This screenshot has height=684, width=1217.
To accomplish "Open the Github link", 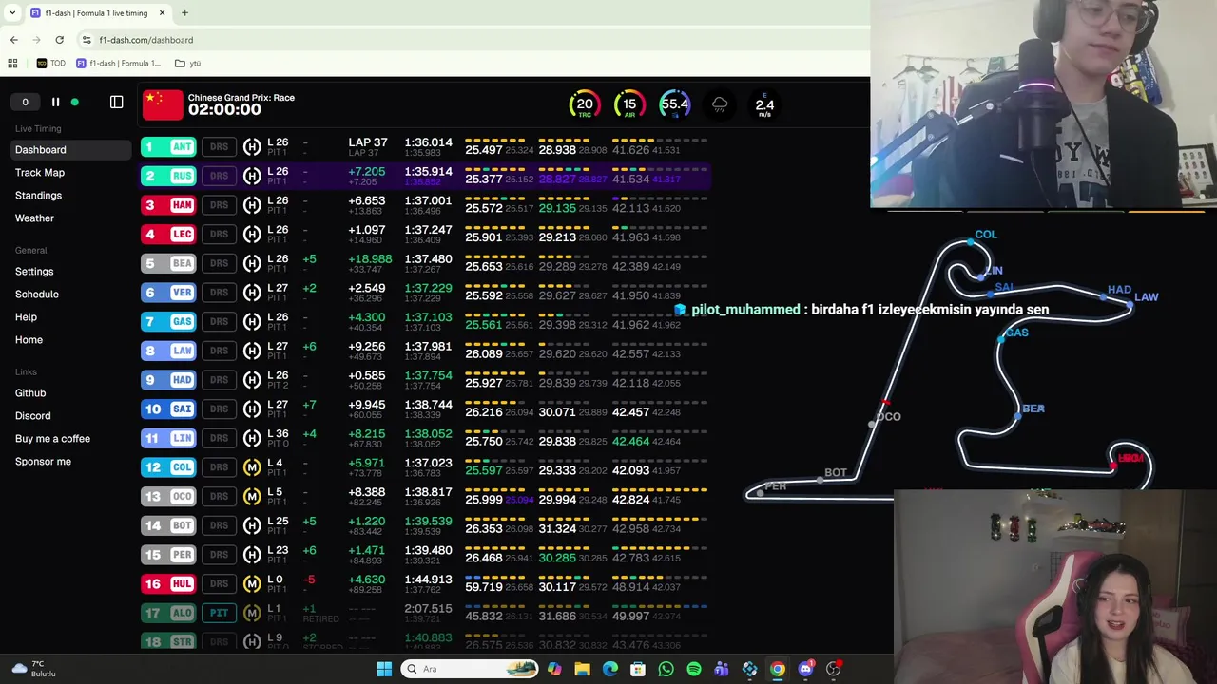I will pyautogui.click(x=30, y=392).
